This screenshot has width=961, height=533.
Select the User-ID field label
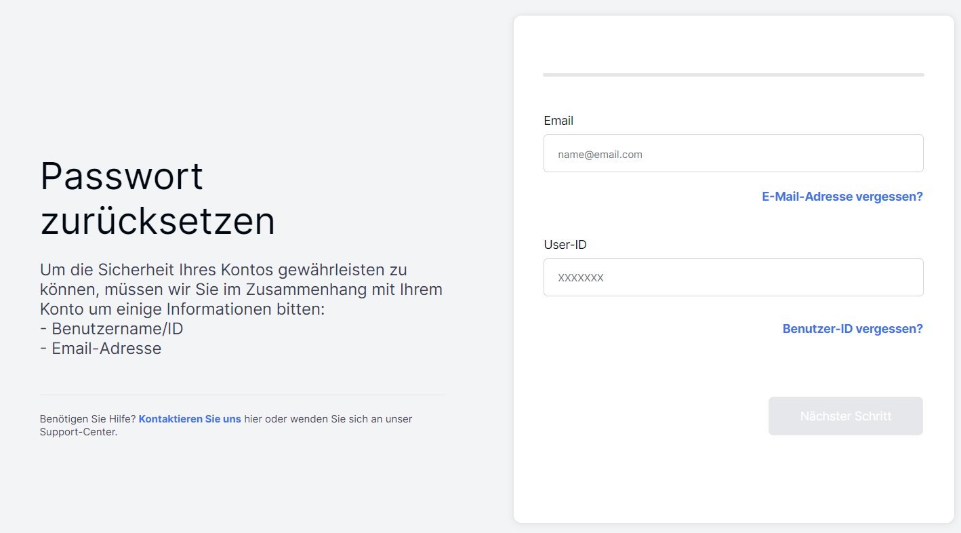point(565,245)
